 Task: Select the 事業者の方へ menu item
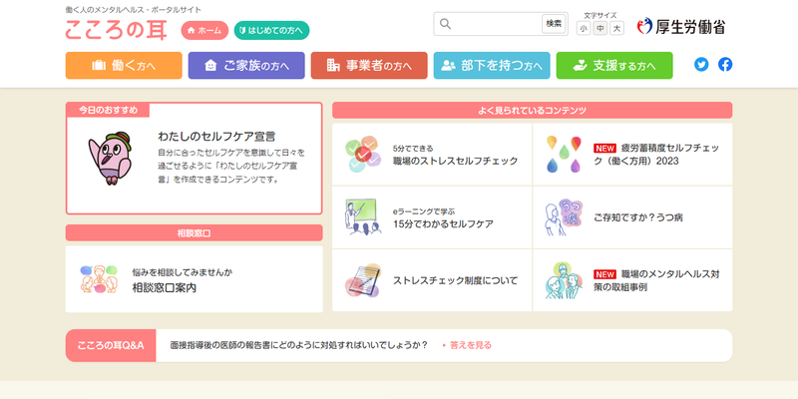[x=369, y=66]
